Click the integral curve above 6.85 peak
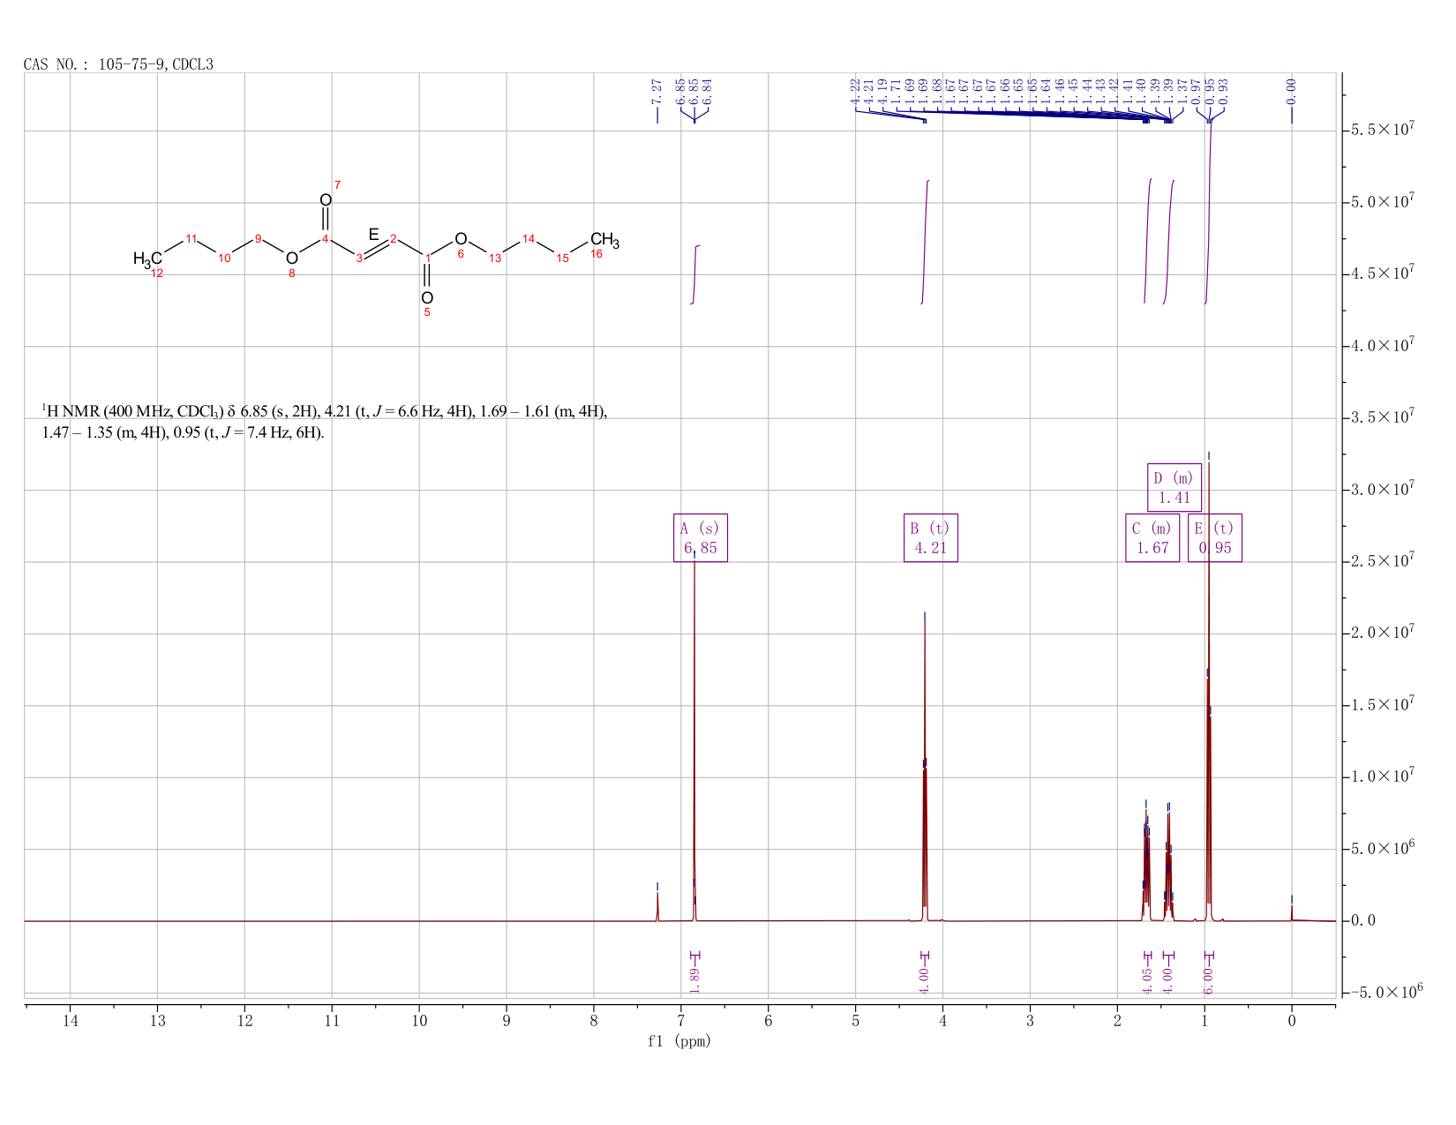The image size is (1456, 1125). pos(695,274)
